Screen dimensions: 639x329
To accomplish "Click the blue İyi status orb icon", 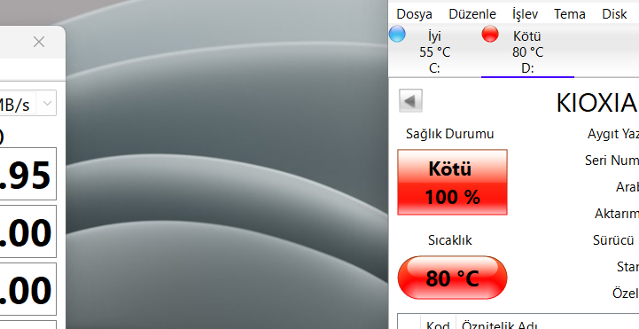I will pos(397,34).
